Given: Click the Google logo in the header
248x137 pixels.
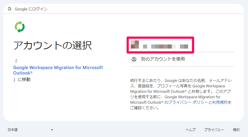Looking at the screenshot, I should 10,9.
